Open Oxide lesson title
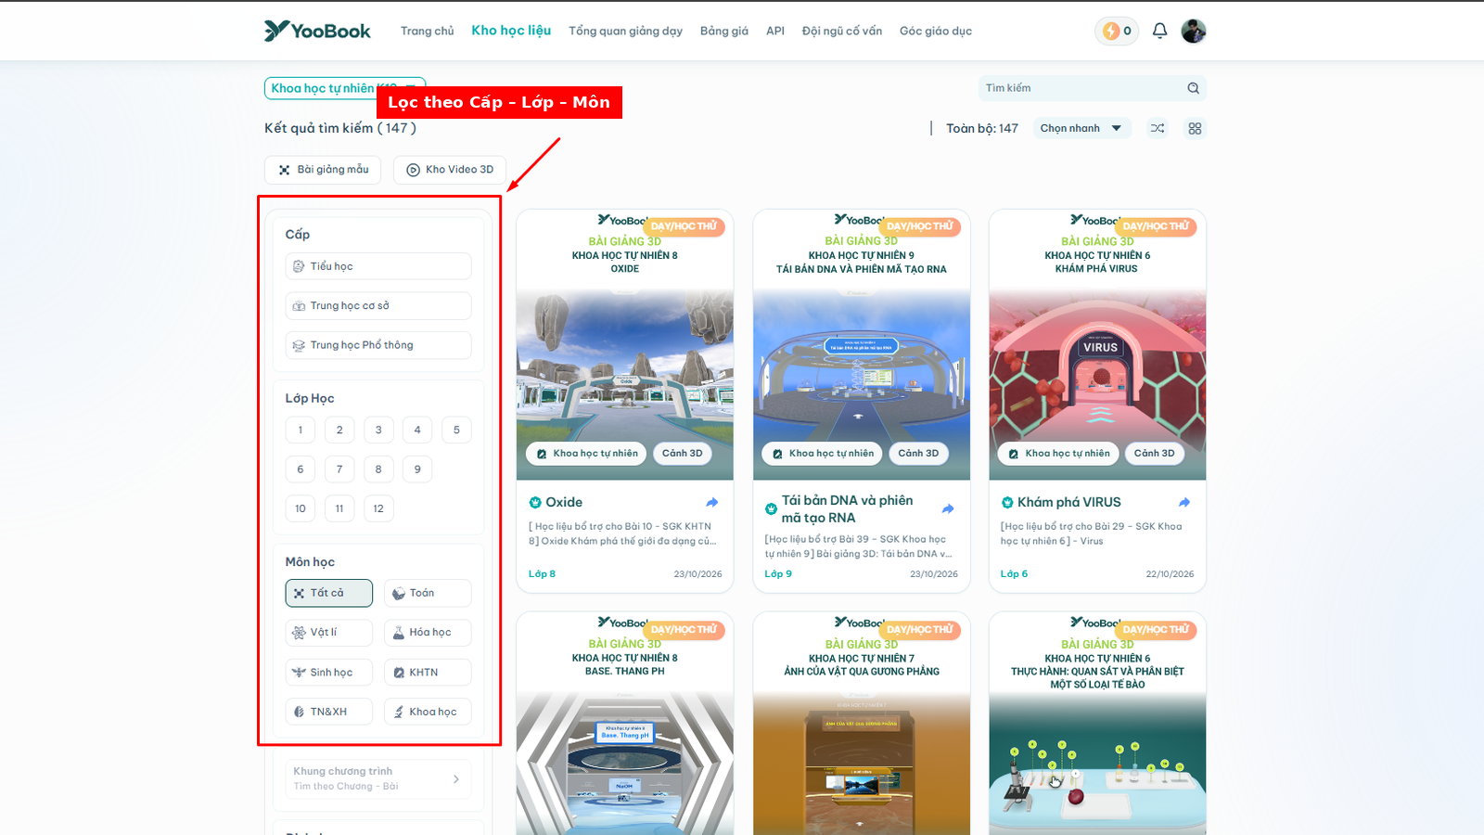This screenshot has width=1484, height=835. (564, 502)
